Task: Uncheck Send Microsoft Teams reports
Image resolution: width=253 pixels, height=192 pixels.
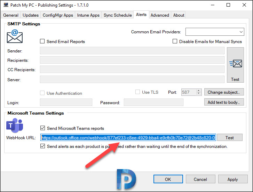Action: (x=42, y=128)
